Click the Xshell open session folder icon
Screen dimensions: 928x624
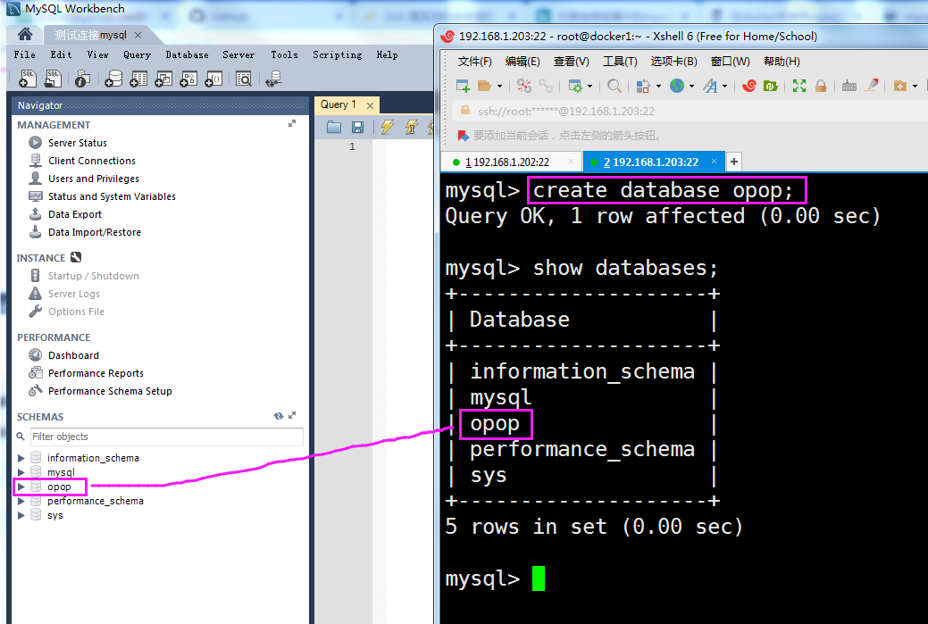485,87
